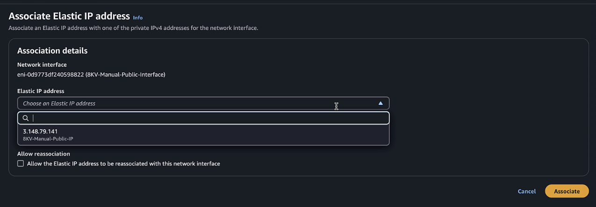The height and width of the screenshot is (207, 596).
Task: Click the 8KV-Manual-Public-IP option name
Action: pyautogui.click(x=48, y=138)
